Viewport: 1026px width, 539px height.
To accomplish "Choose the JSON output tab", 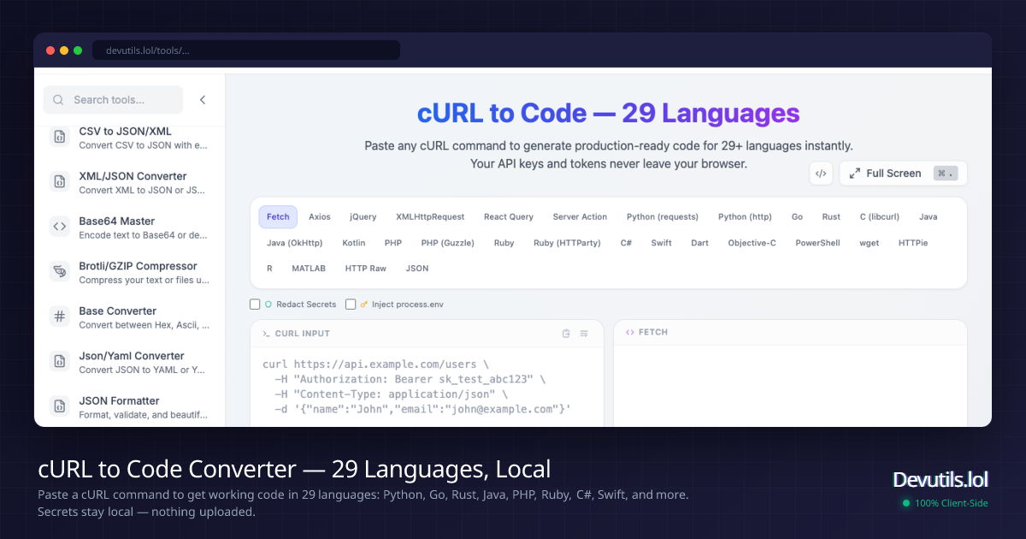I will pyautogui.click(x=417, y=269).
